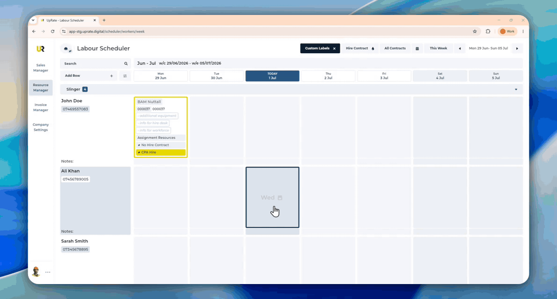Screen dimensions: 557x299
Task: Select Sun 5 Jul day header
Action: pos(496,76)
